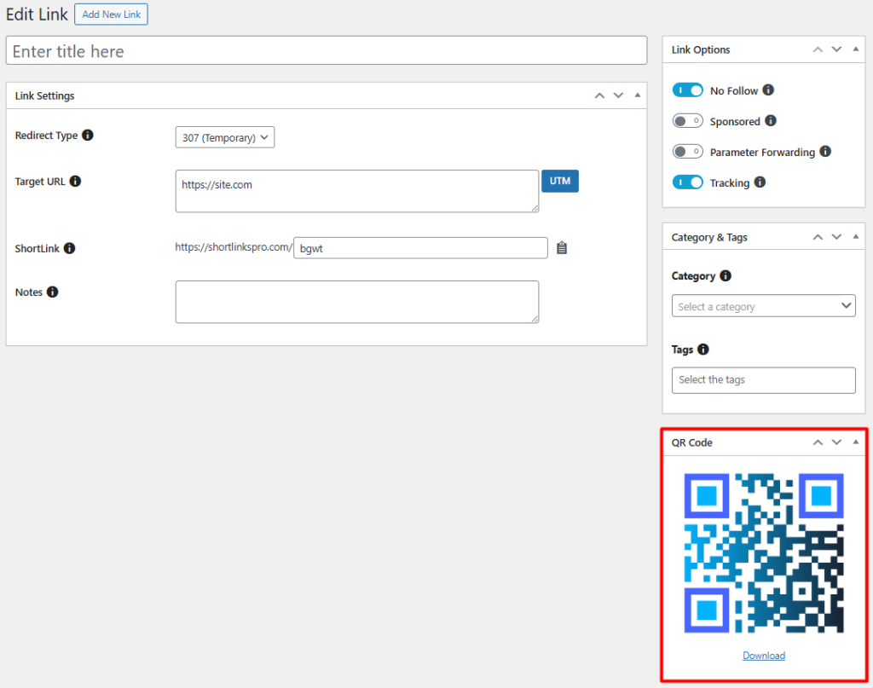The image size is (873, 688).
Task: Click the Notes info icon
Action: click(52, 292)
